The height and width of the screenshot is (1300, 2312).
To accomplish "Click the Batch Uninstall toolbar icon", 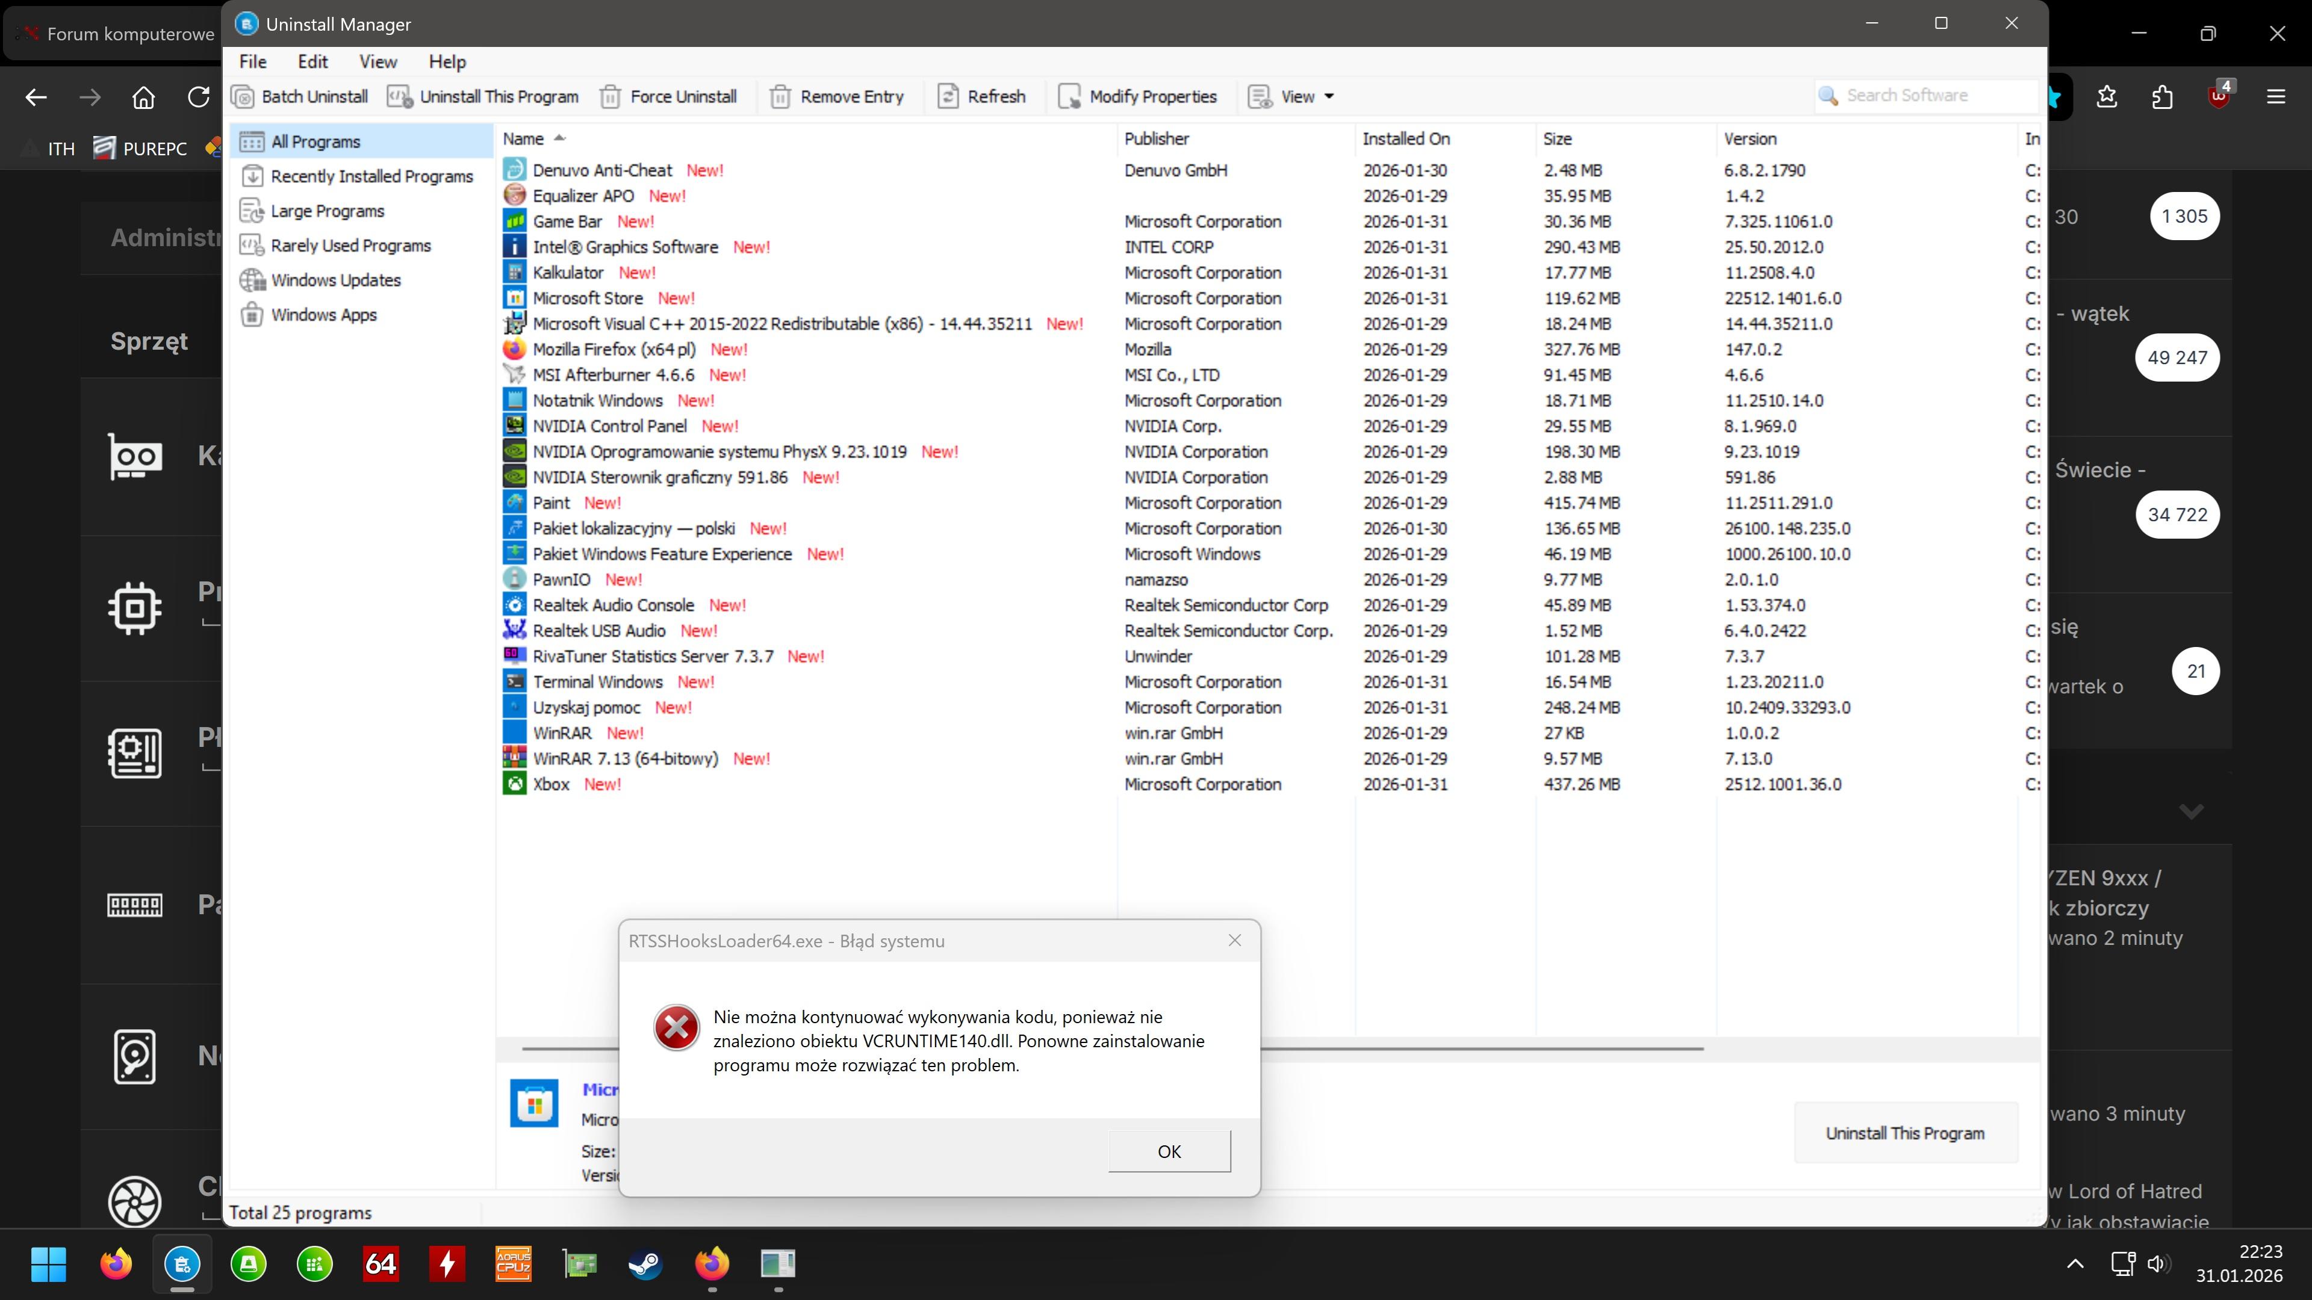I will [x=243, y=97].
